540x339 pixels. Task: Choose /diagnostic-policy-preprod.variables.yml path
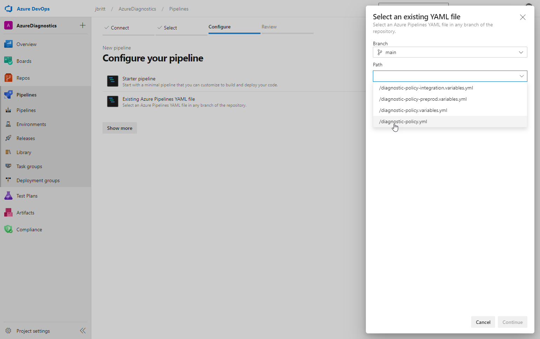[450, 99]
